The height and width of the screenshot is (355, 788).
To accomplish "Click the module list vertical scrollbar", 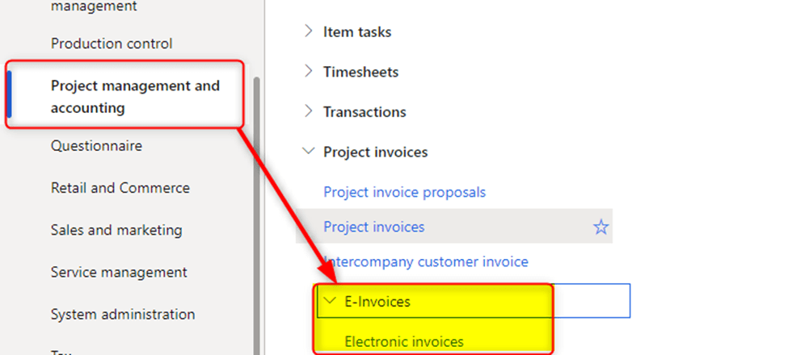I will tap(258, 202).
